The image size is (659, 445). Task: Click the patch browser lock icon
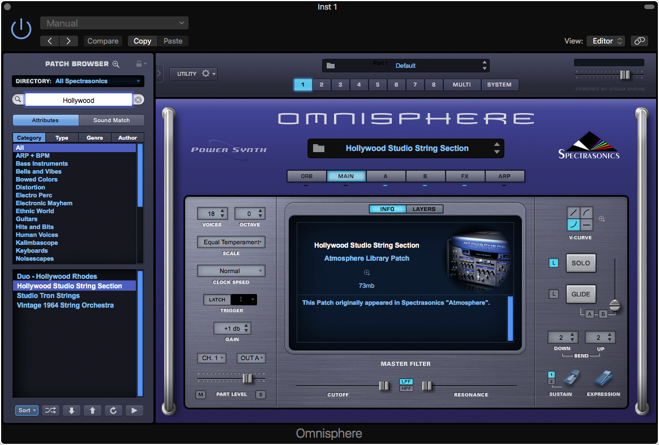click(x=139, y=64)
